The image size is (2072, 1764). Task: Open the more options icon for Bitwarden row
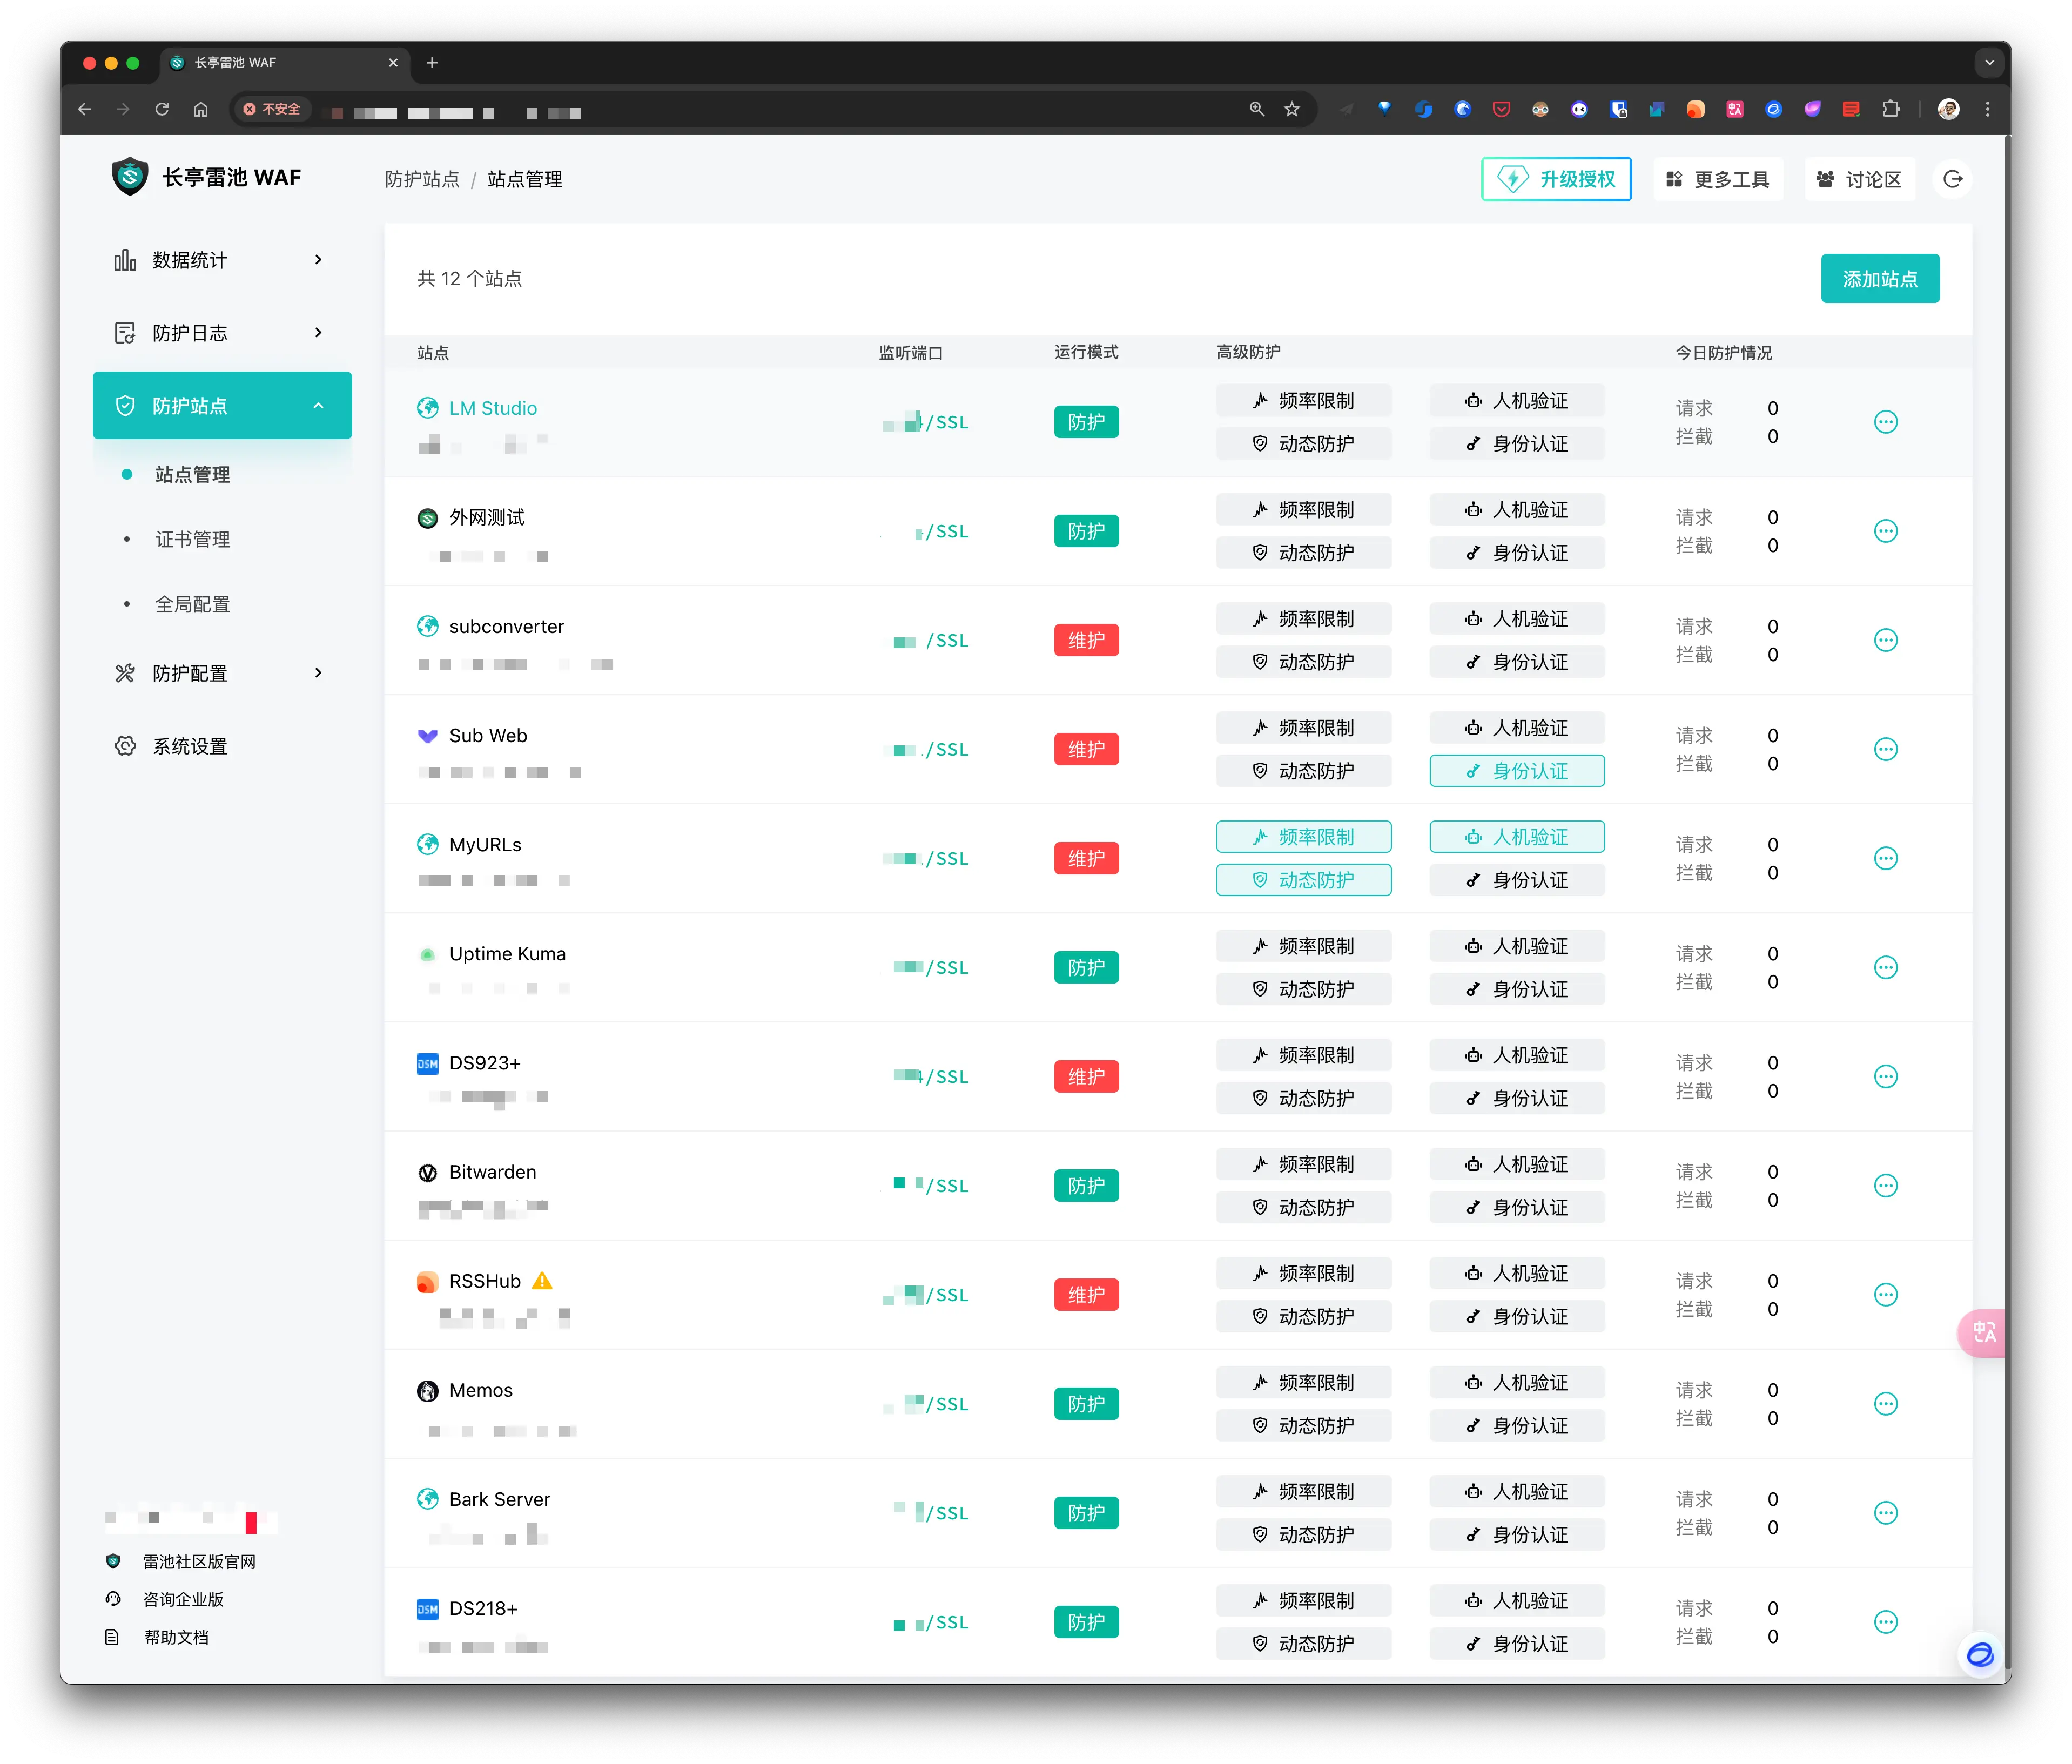(1885, 1186)
